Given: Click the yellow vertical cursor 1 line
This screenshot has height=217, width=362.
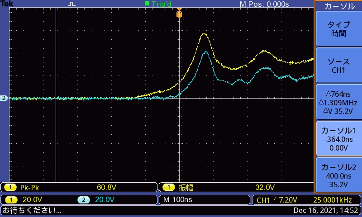Looking at the screenshot, I should [x=56, y=94].
